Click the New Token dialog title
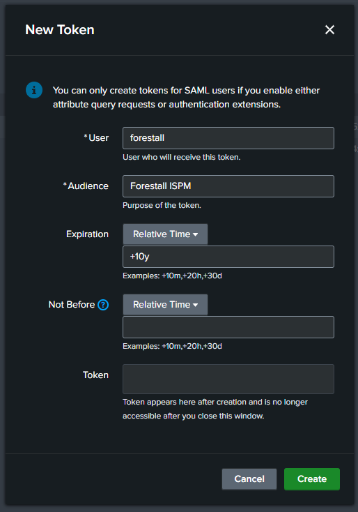 click(60, 30)
